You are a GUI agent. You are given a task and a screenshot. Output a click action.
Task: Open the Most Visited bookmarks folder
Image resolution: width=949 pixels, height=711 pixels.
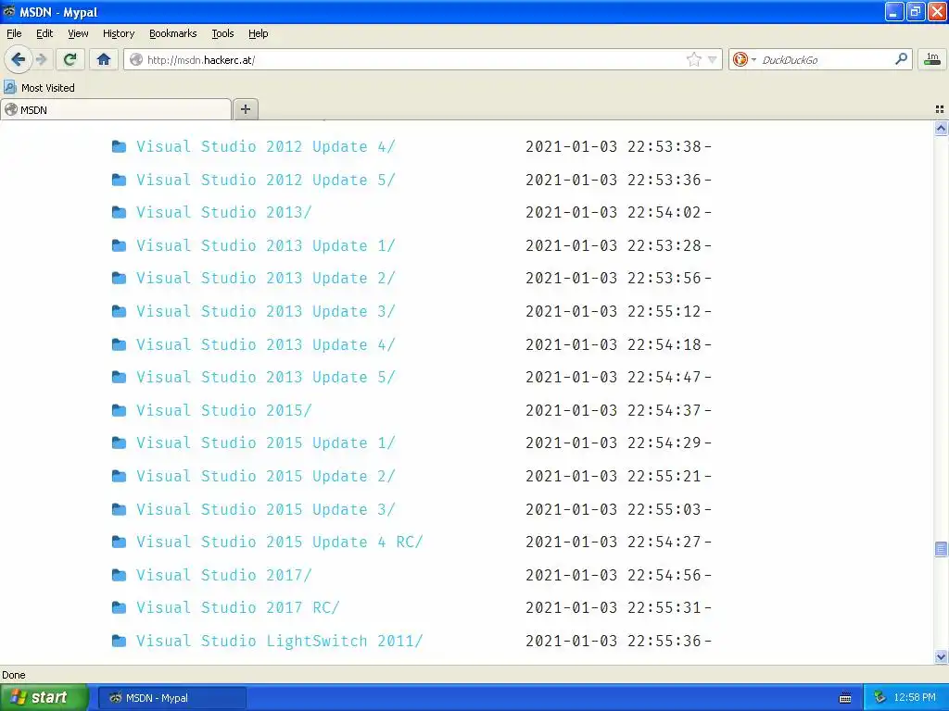pyautogui.click(x=40, y=88)
